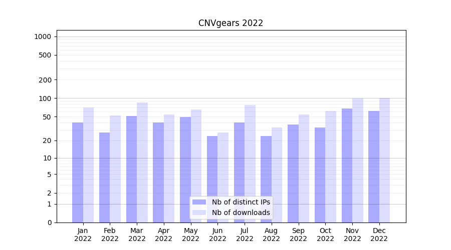Click the 'Sep 2022' x-axis label

pos(298,234)
